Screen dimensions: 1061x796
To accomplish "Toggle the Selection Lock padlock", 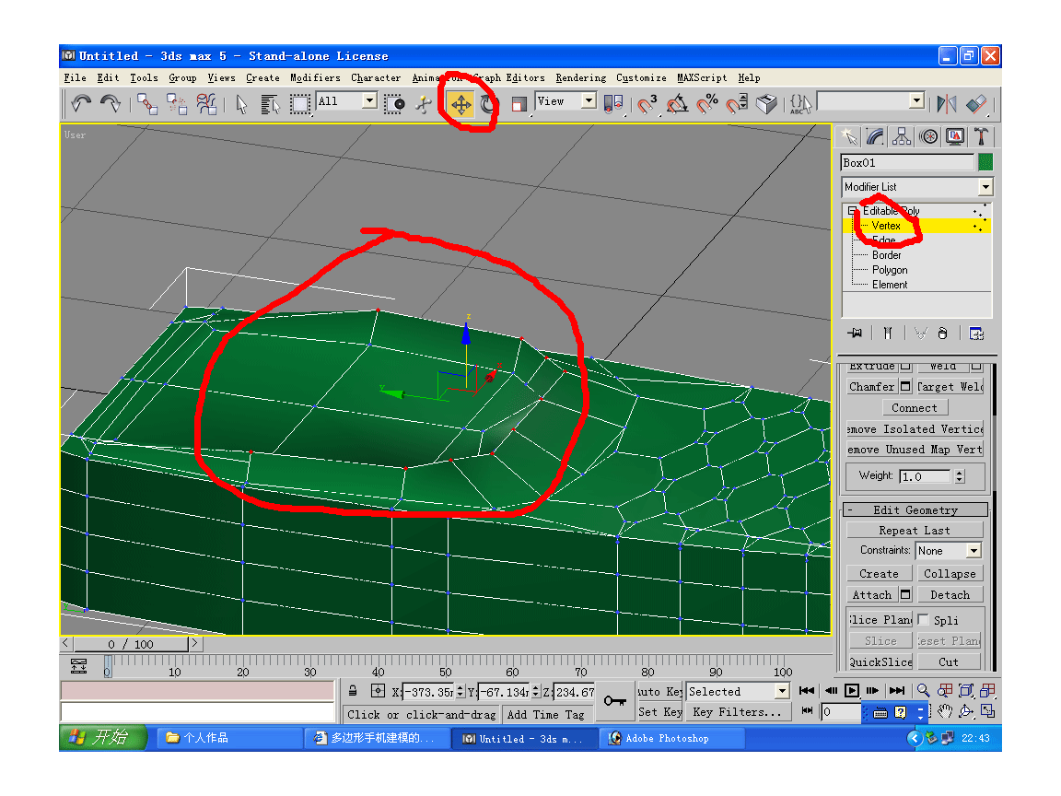I will 353,691.
